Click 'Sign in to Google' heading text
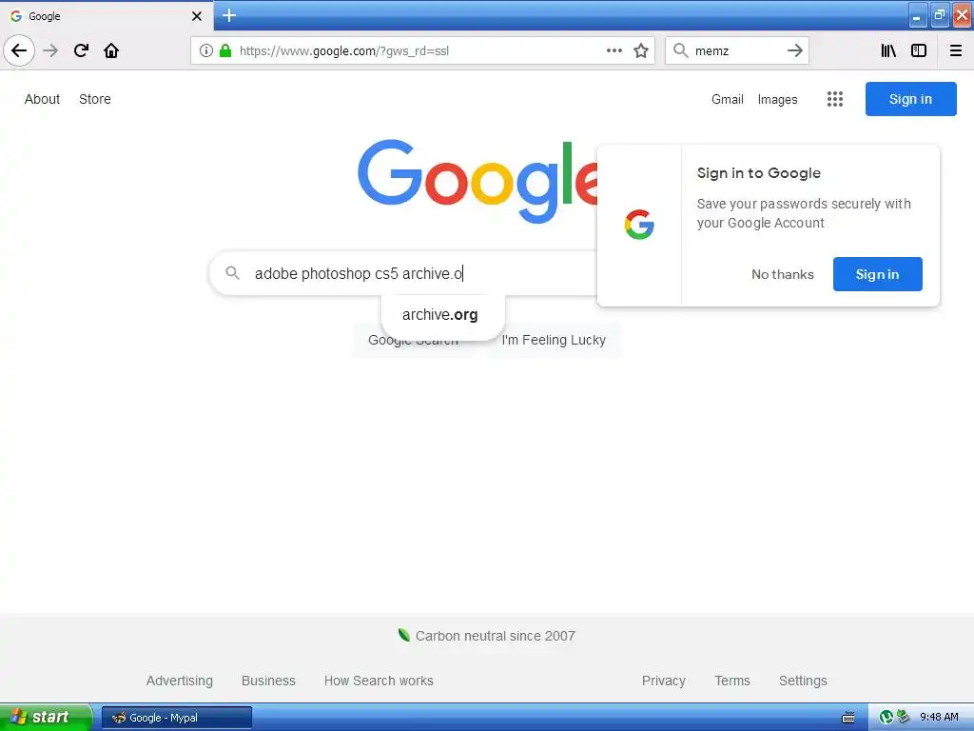Screen dimensions: 974x731 (758, 173)
